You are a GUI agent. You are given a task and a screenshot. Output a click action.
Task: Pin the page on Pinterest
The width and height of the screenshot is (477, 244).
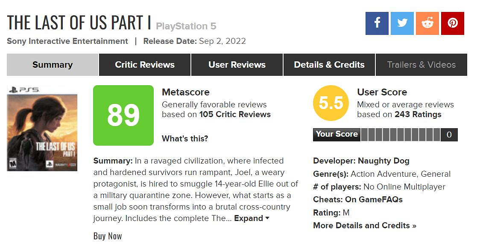click(452, 23)
